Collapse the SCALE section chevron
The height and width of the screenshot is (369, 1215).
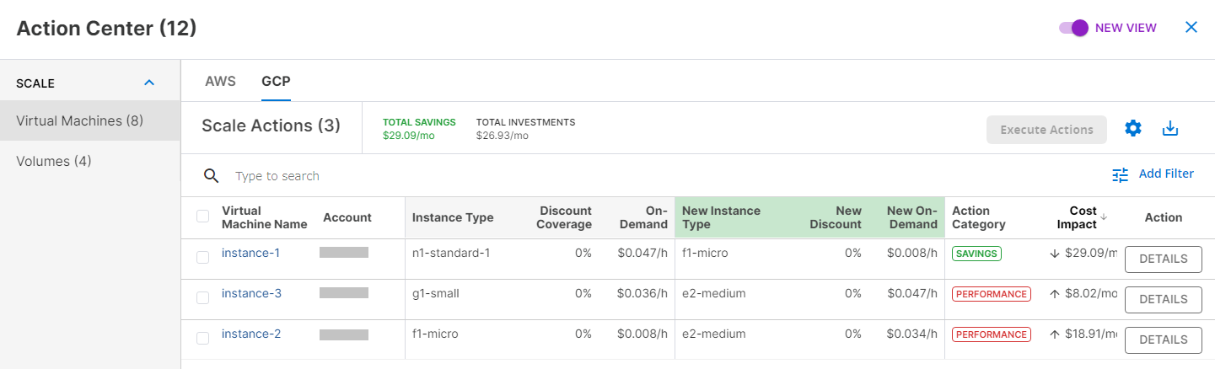click(149, 83)
